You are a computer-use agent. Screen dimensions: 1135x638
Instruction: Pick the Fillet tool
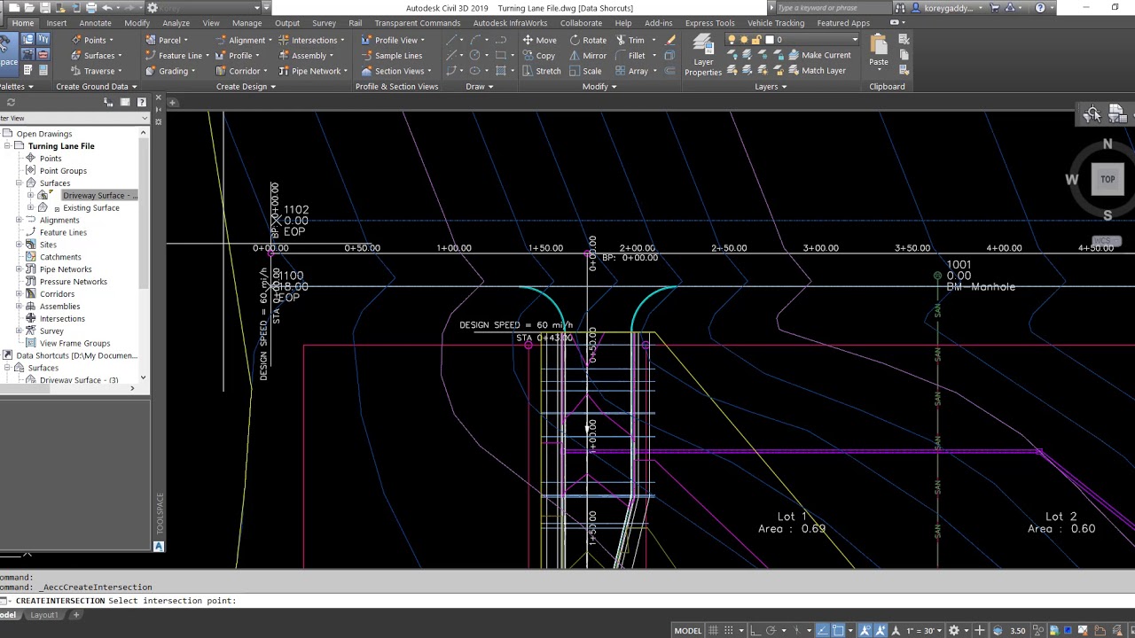click(630, 55)
